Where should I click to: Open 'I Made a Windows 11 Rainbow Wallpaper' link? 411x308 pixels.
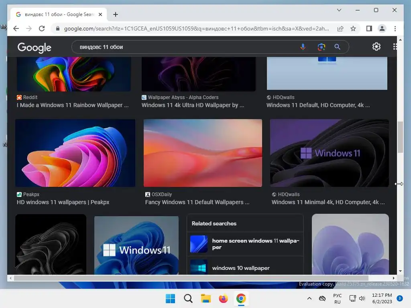pos(73,105)
